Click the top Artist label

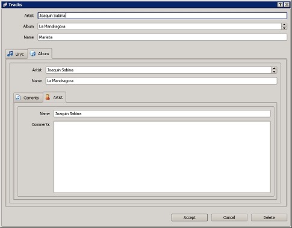pyautogui.click(x=29, y=16)
